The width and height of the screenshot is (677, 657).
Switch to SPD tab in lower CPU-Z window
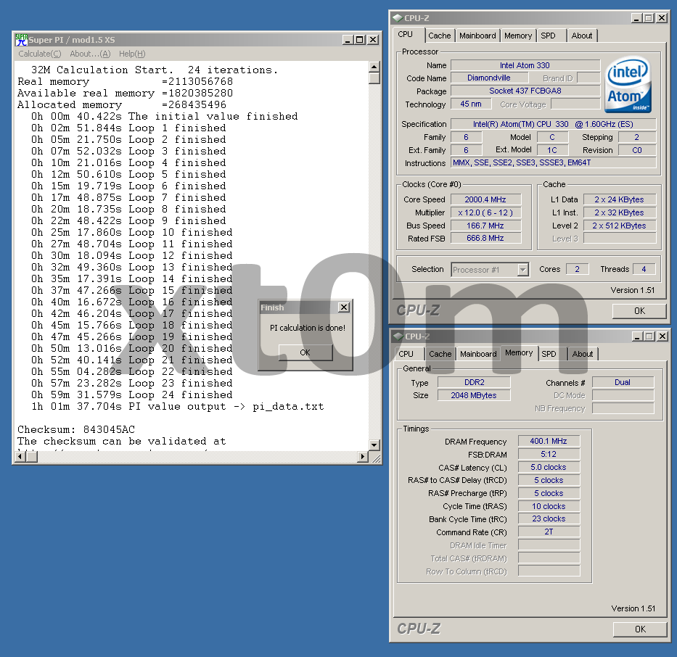pos(549,354)
